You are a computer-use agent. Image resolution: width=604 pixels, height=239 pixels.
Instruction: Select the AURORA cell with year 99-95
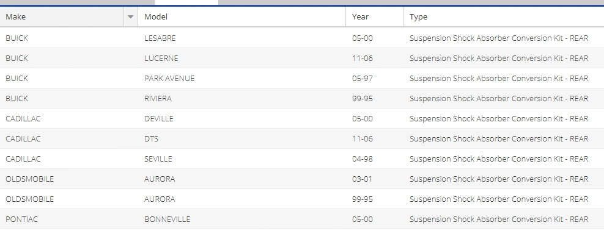click(x=160, y=199)
